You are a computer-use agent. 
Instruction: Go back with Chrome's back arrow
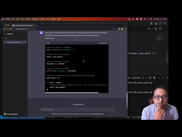coord(5,29)
